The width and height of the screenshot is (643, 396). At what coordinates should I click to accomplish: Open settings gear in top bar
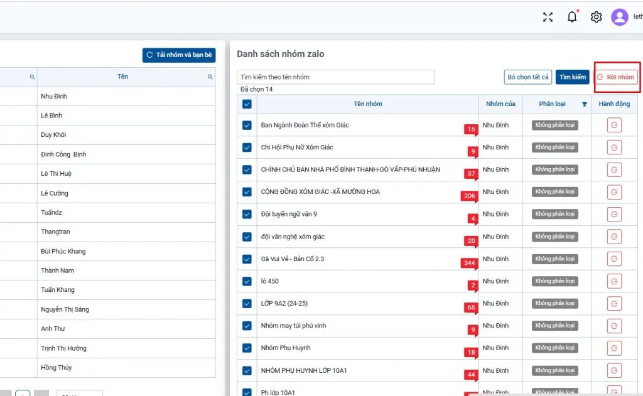[x=596, y=17]
